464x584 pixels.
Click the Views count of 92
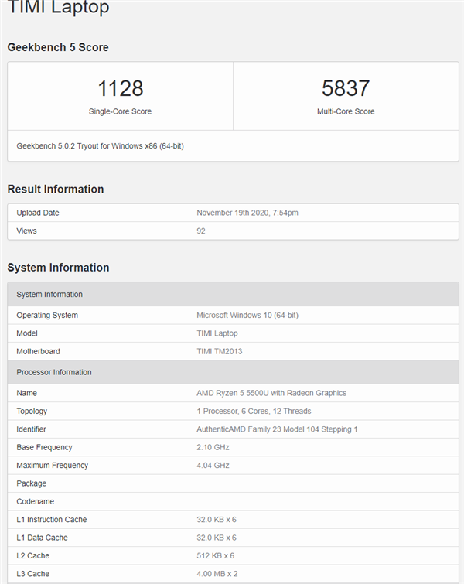pyautogui.click(x=201, y=231)
